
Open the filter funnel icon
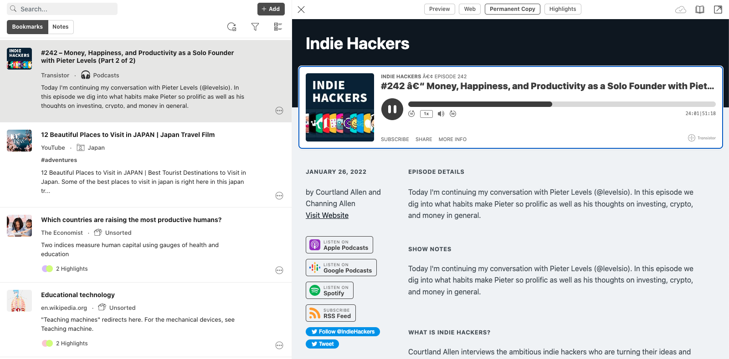255,27
